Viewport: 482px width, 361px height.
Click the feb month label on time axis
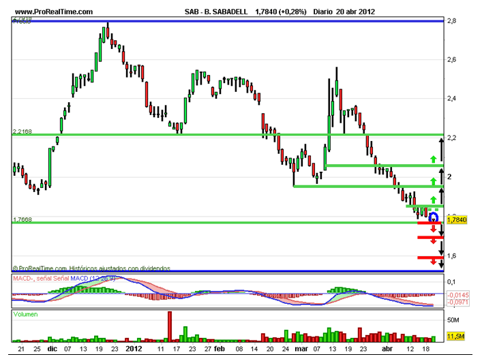coord(220,349)
